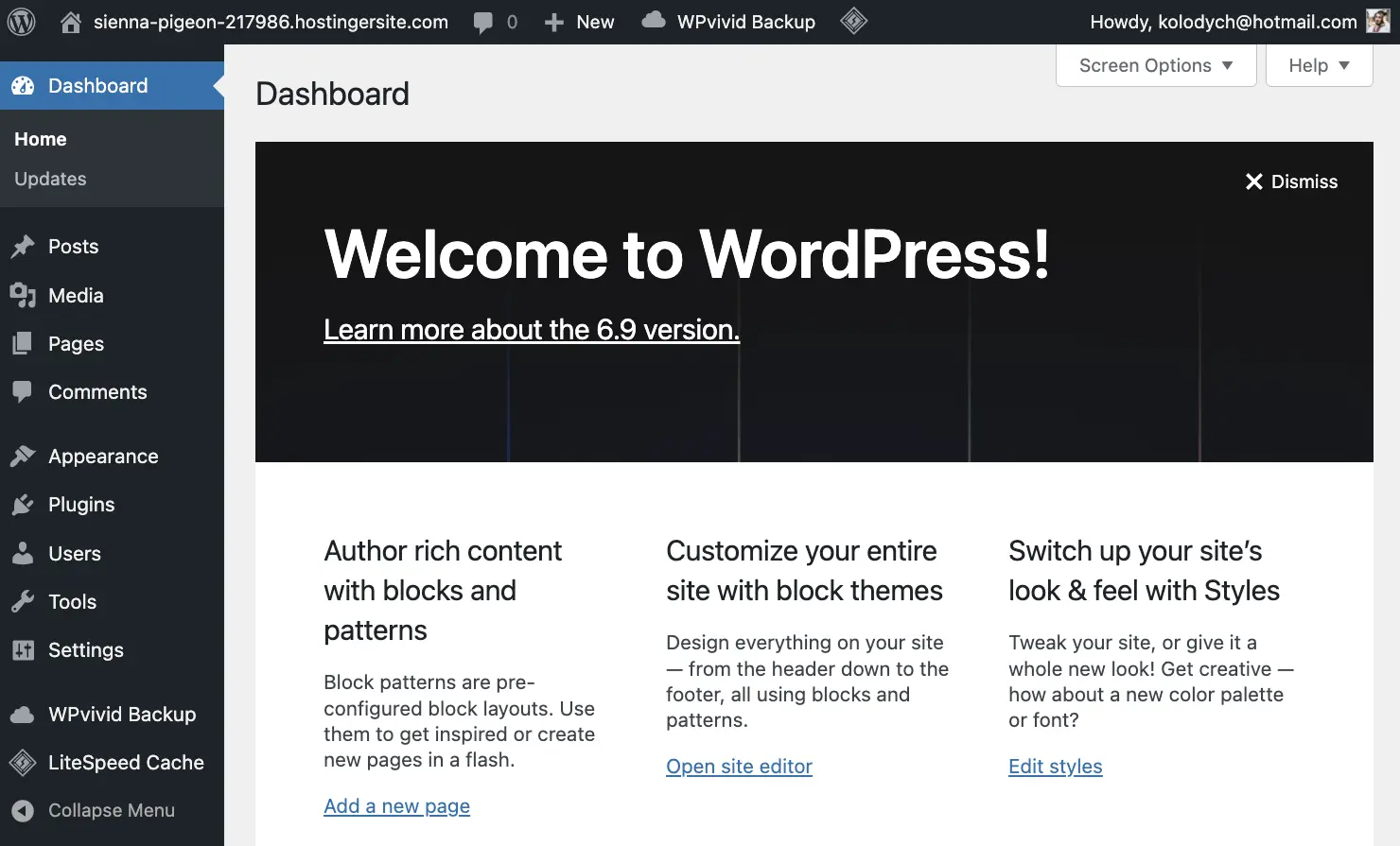Dismiss the Welcome to WordPress banner
Viewport: 1400px width, 846px height.
point(1290,181)
